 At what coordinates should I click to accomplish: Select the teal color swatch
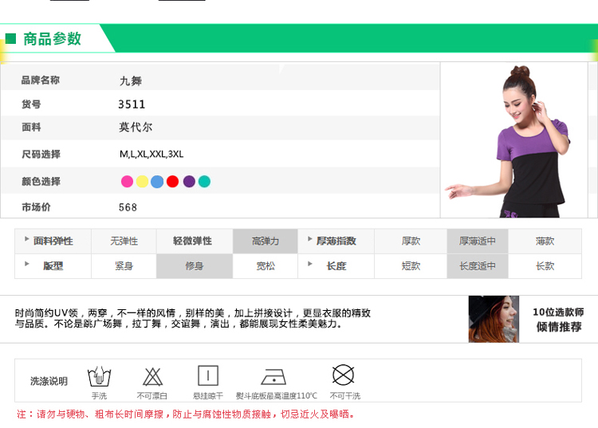coord(204,182)
